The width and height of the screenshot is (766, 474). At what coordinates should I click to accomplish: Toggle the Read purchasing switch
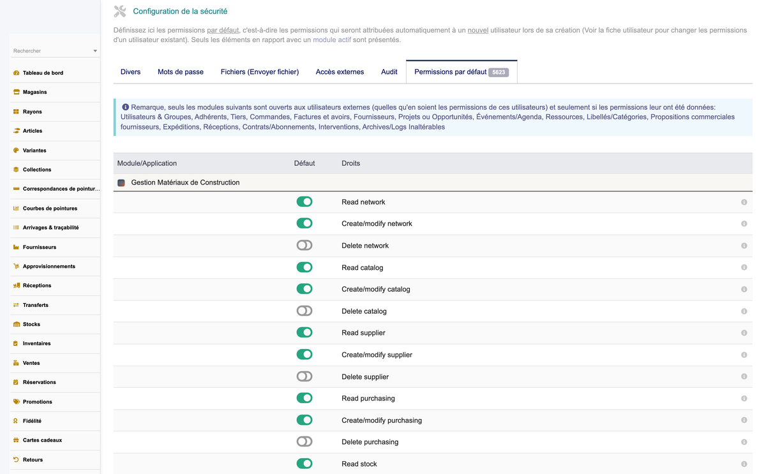(x=304, y=398)
